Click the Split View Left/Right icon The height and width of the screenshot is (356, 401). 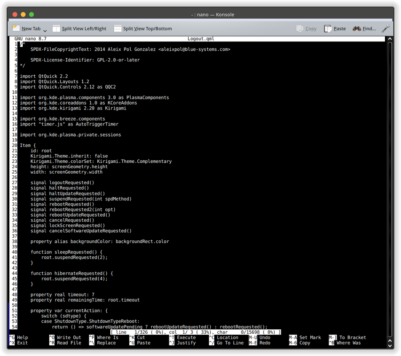[56, 28]
